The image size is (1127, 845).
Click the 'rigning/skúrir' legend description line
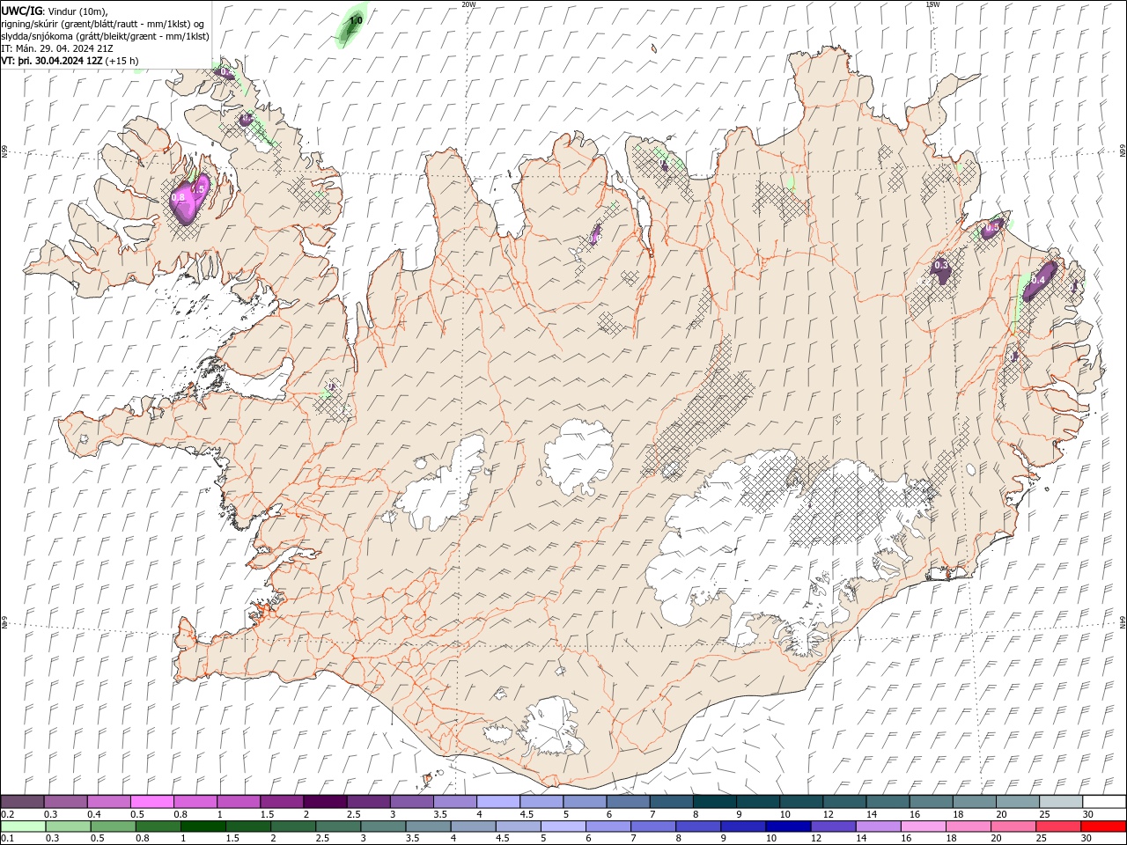tap(103, 24)
